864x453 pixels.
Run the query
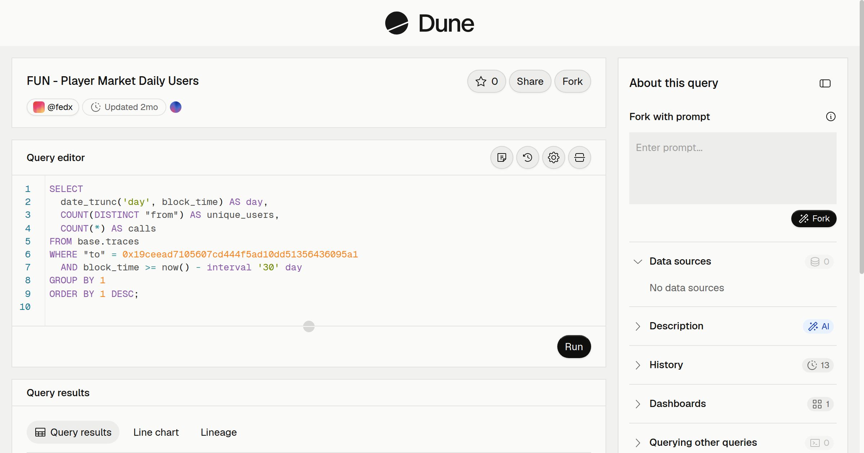pos(574,347)
